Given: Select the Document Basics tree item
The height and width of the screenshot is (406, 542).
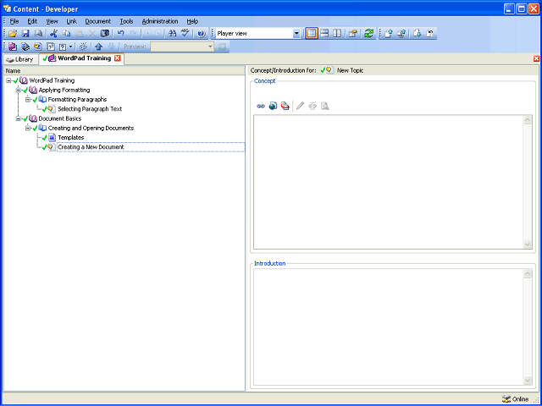Looking at the screenshot, I should coord(60,118).
